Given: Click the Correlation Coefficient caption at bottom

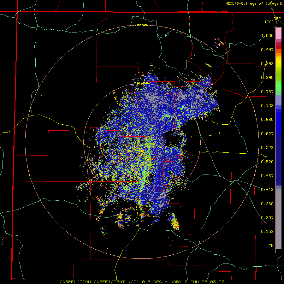Looking at the screenshot, I should pyautogui.click(x=142, y=282).
